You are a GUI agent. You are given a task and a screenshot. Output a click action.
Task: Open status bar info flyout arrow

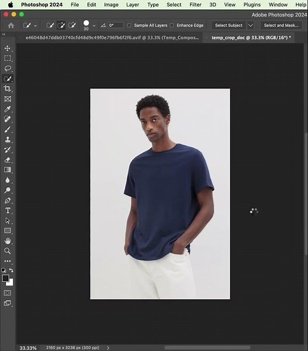click(108, 347)
